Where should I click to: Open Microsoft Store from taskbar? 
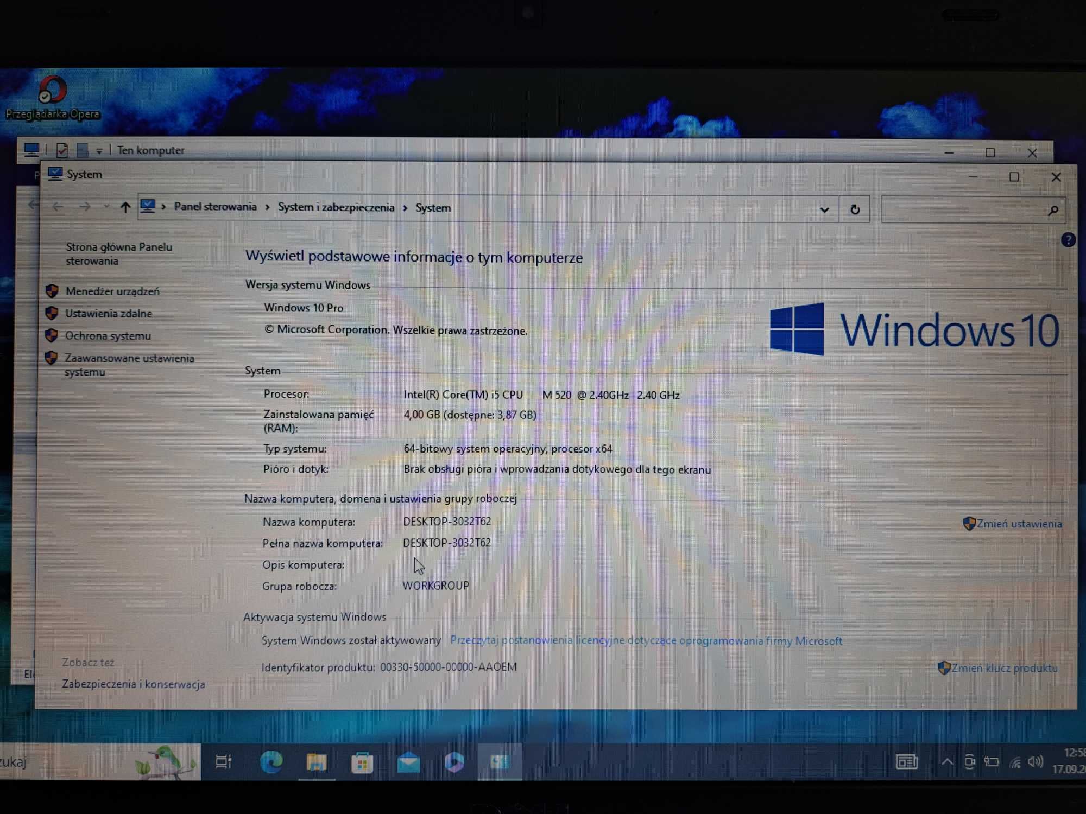362,762
